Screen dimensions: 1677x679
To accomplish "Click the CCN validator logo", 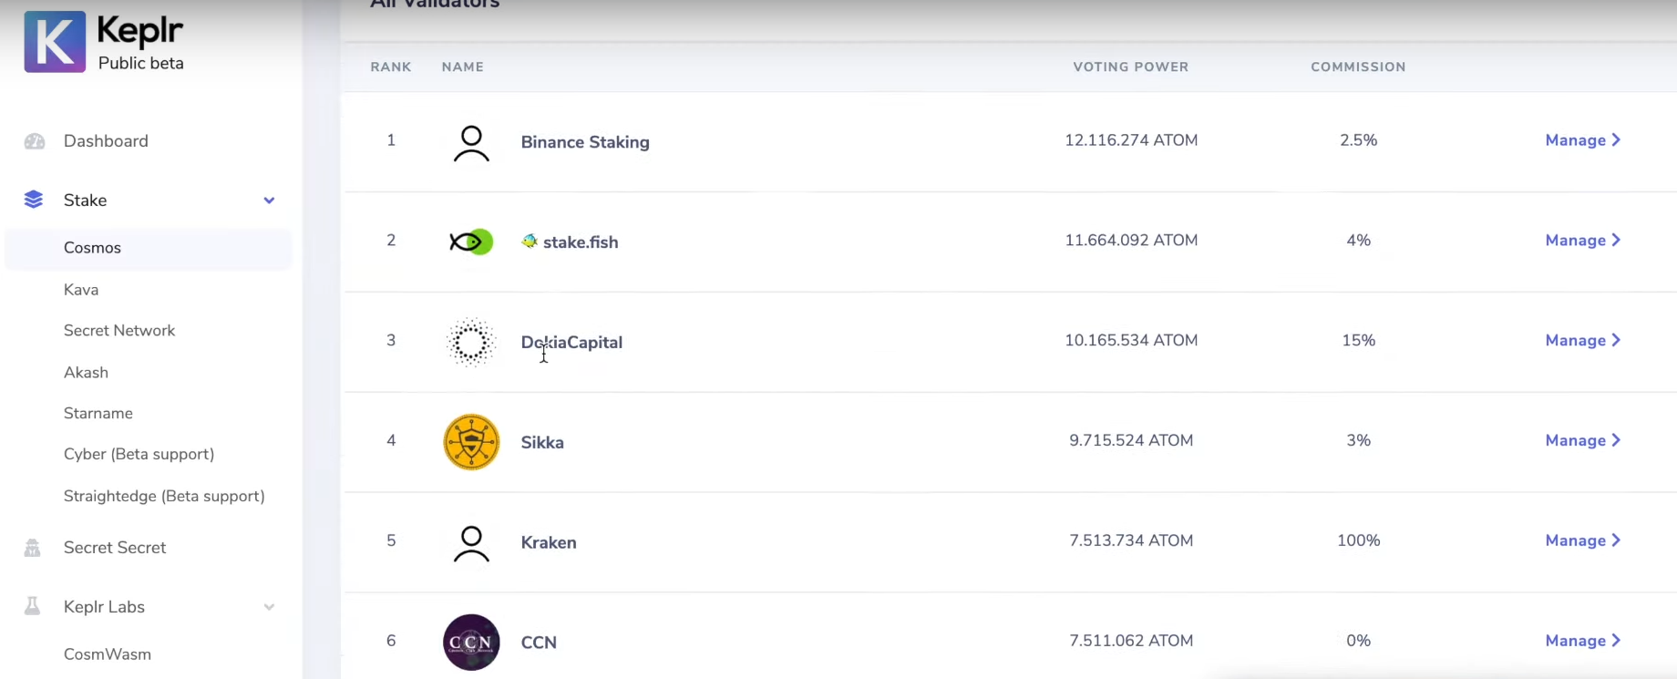I will pyautogui.click(x=471, y=642).
